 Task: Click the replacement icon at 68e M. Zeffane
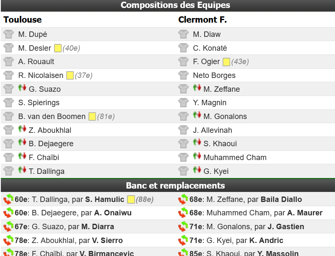[183, 199]
